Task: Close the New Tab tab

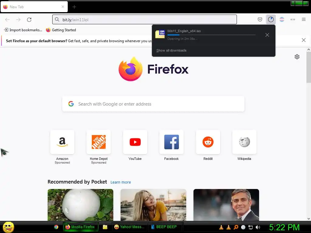Action: [63, 7]
